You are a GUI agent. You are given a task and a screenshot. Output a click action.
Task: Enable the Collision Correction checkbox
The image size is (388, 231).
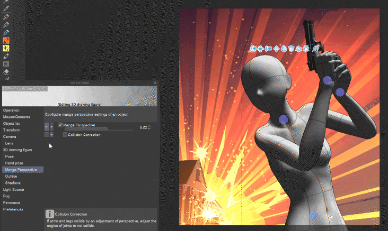(x=65, y=134)
